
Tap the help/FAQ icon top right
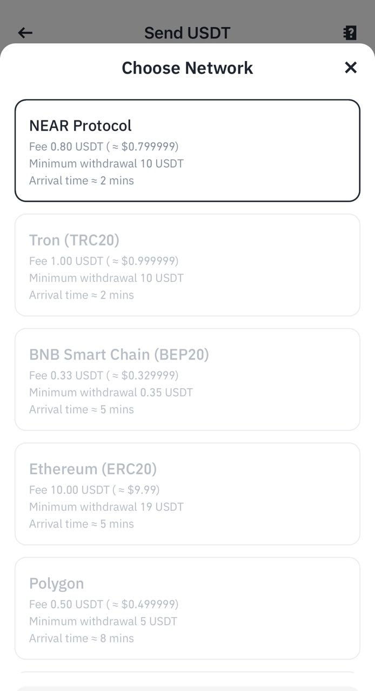pos(350,32)
